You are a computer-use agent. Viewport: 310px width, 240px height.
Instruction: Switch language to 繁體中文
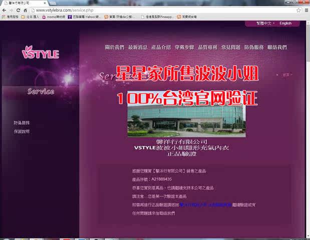click(264, 23)
